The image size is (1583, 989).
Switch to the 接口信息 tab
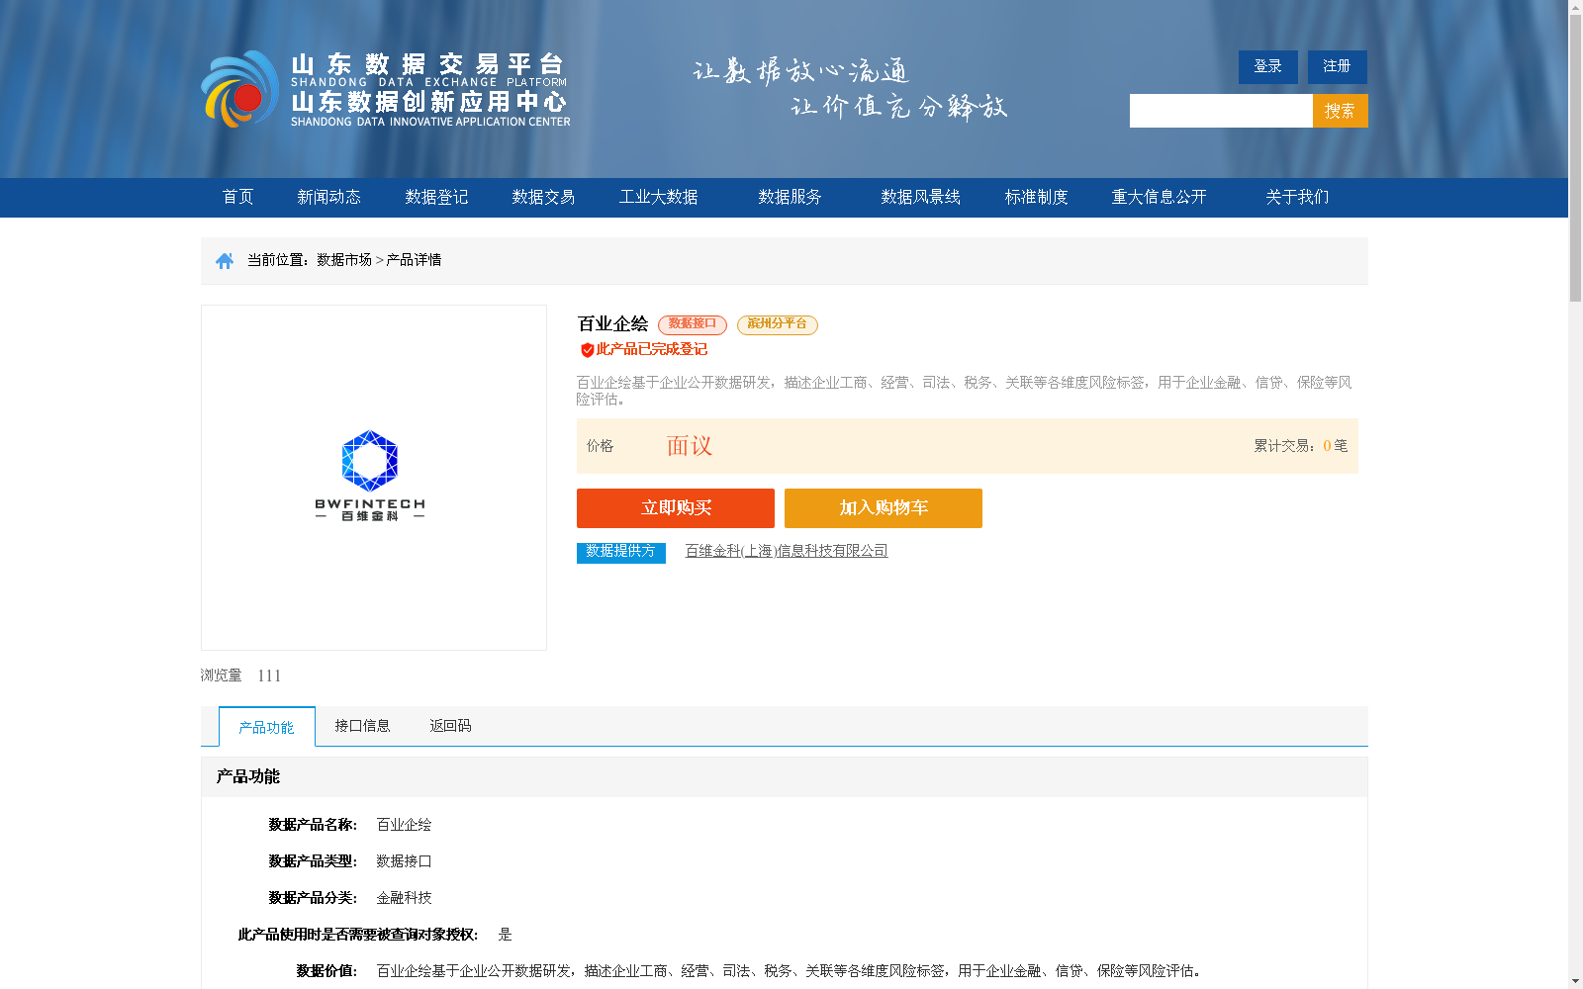coord(362,726)
